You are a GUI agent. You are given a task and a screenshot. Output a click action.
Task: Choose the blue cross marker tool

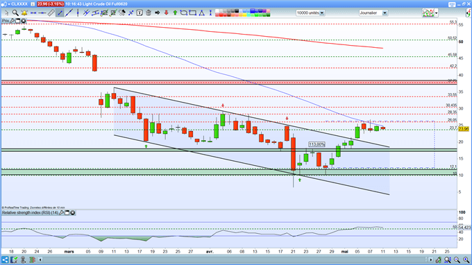point(131,12)
